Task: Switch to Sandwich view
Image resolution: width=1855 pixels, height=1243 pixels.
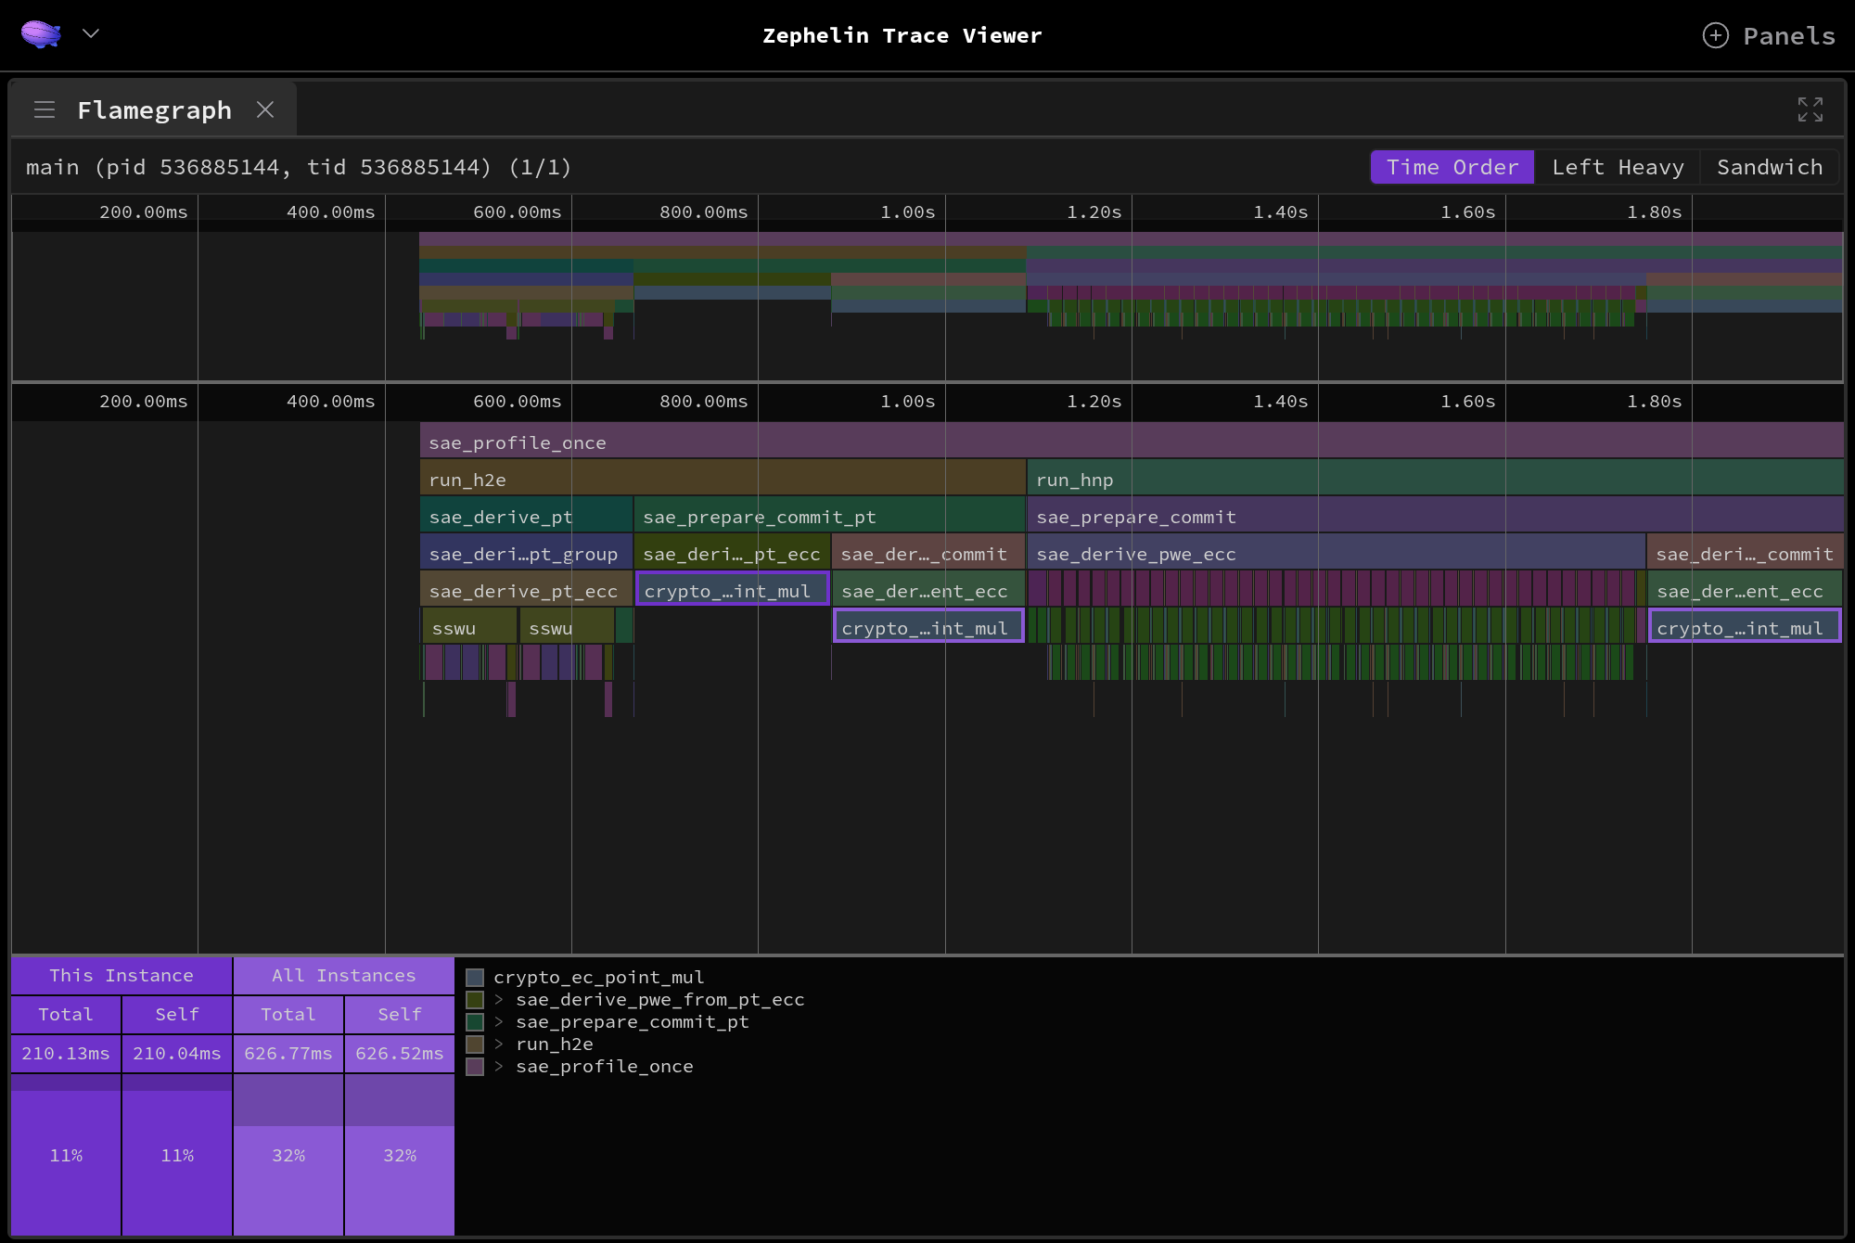Action: [x=1769, y=167]
